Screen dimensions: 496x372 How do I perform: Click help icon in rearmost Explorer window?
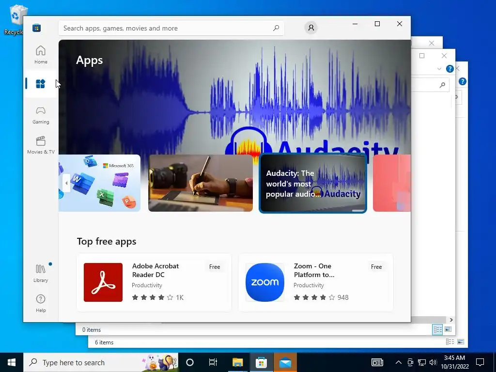click(463, 81)
